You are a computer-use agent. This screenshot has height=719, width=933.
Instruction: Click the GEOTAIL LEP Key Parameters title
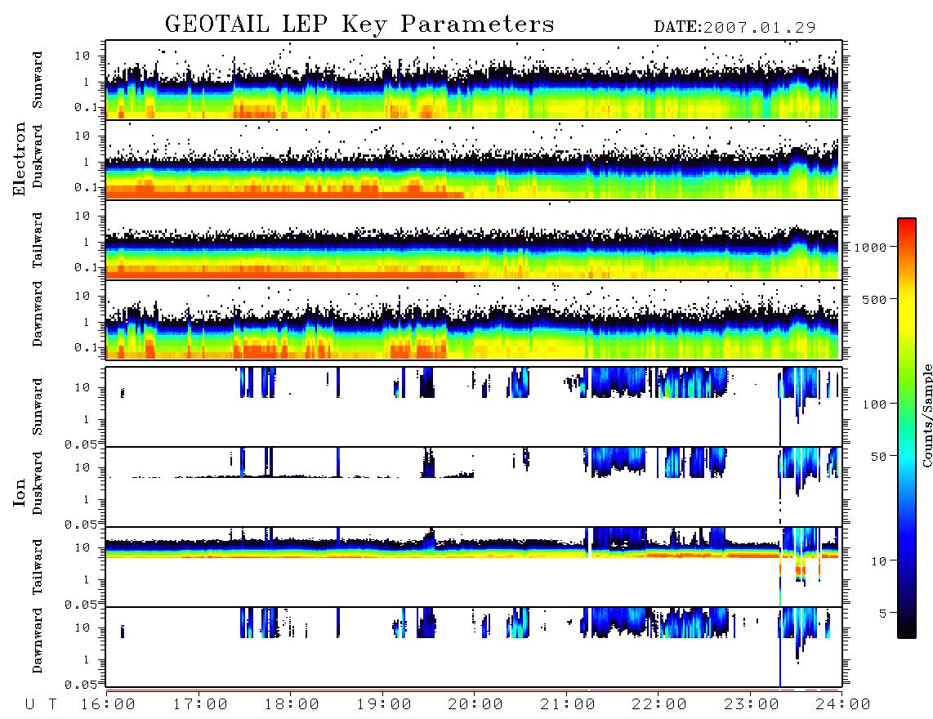(x=359, y=25)
